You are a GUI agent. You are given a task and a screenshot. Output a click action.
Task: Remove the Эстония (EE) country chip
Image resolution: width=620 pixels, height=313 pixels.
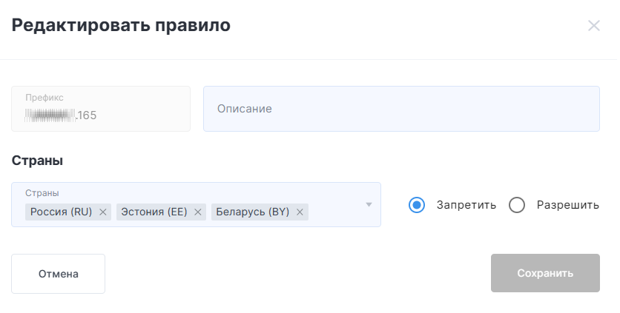[198, 212]
